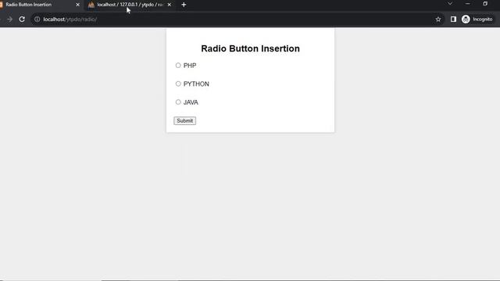Open the Incognito profile menu
This screenshot has width=500, height=281.
(x=477, y=19)
